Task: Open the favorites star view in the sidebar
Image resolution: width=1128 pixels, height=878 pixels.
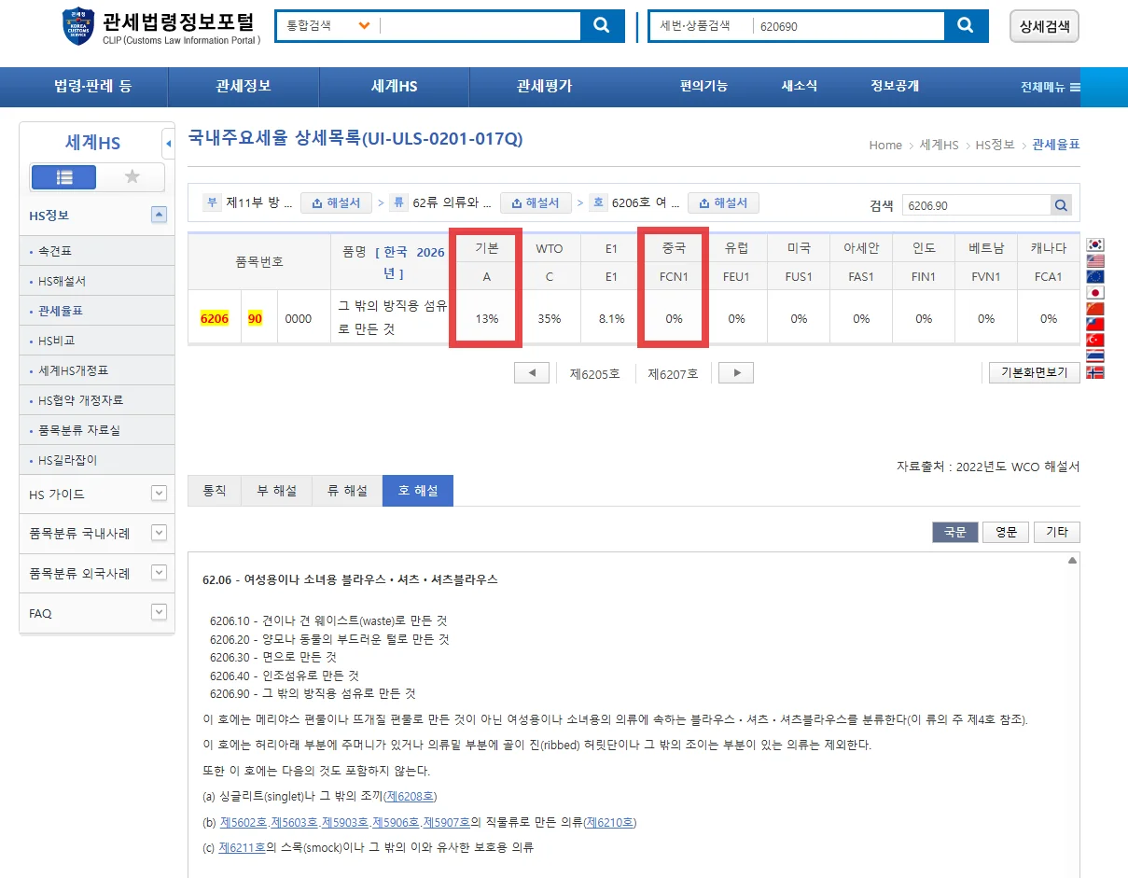Action: point(132,177)
